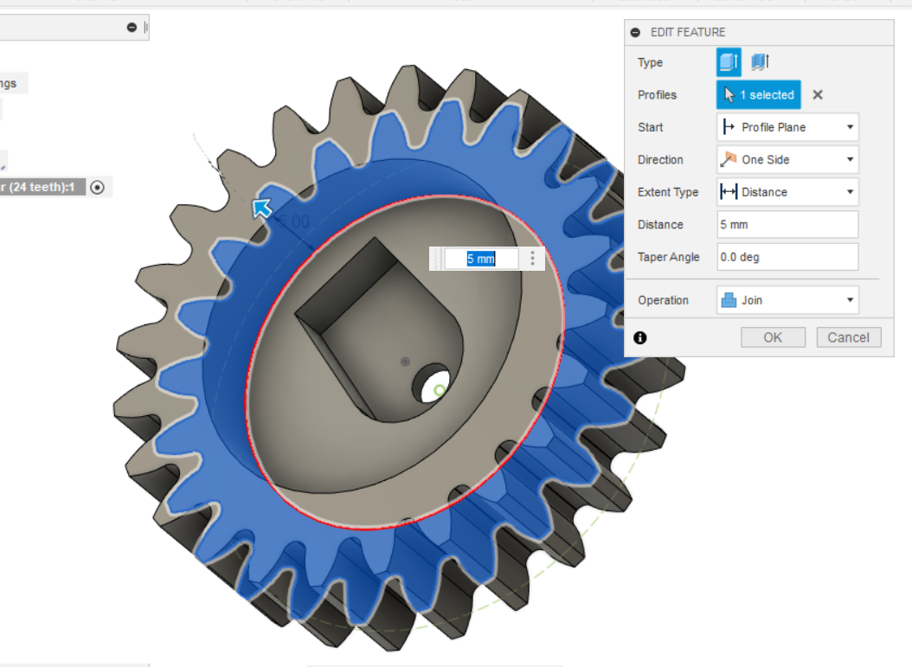Viewport: 912px width, 667px height.
Task: Click the floating 5 mm input on canvas
Action: 481,259
